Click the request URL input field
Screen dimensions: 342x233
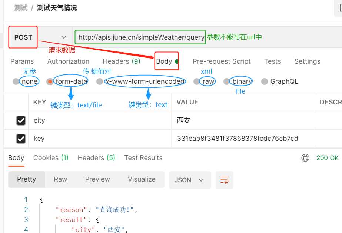click(140, 37)
